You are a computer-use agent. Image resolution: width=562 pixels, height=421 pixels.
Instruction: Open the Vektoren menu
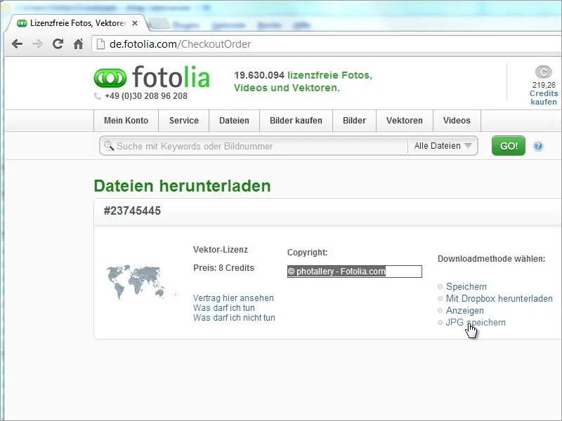coord(405,121)
